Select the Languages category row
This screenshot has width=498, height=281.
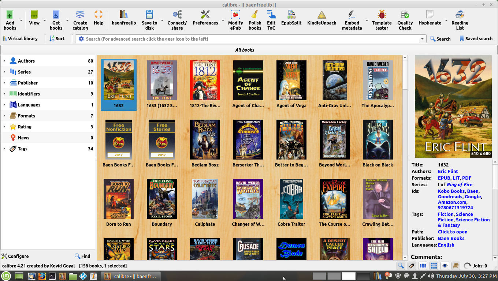point(48,105)
